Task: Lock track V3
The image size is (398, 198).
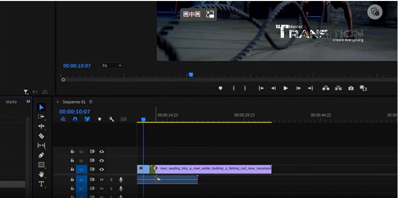Action: [72, 151]
